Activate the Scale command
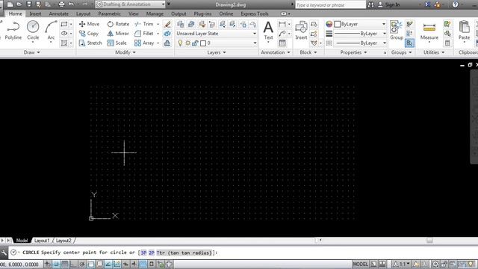The height and width of the screenshot is (269, 478). [117, 43]
